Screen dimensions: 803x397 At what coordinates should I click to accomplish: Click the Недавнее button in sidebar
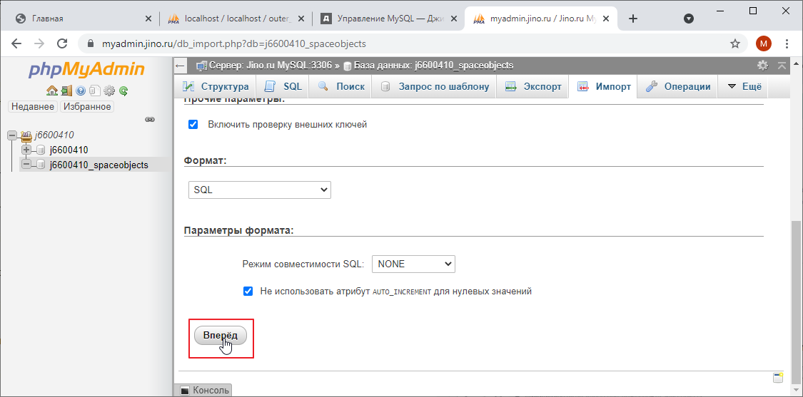coord(32,106)
